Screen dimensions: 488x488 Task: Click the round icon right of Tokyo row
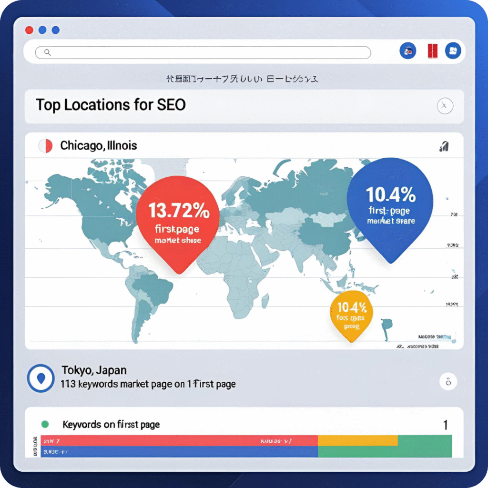coord(447,381)
